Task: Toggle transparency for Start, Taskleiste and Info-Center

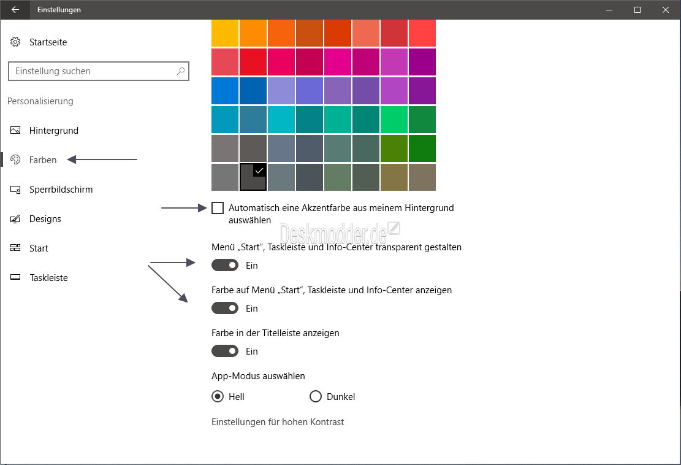Action: (x=225, y=265)
